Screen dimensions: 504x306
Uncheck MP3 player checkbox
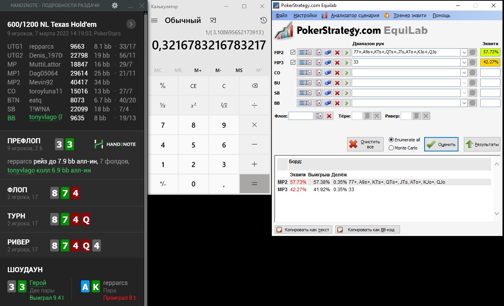click(x=293, y=62)
